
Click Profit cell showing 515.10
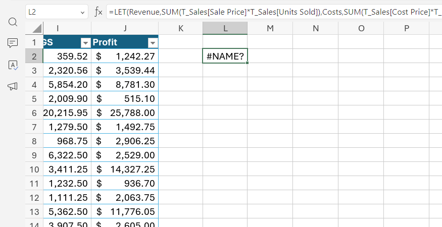[125, 98]
